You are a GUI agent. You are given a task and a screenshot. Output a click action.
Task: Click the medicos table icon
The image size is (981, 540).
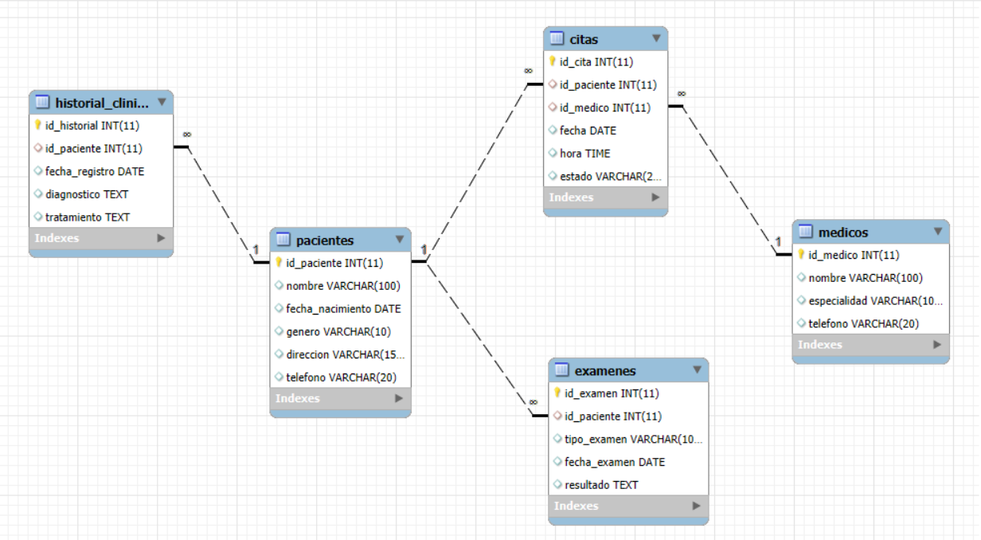click(x=805, y=232)
